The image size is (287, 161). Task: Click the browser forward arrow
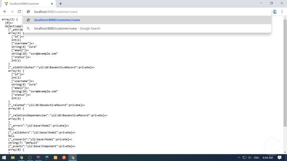click(12, 12)
